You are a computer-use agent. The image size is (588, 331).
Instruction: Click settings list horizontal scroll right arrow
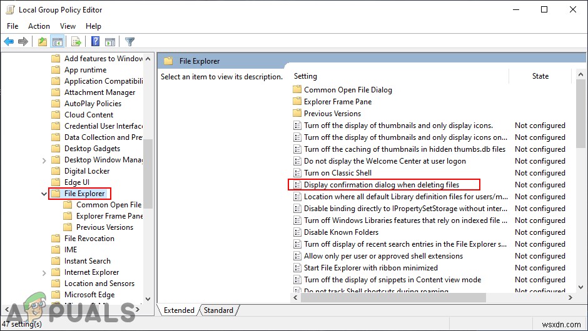[x=570, y=298]
